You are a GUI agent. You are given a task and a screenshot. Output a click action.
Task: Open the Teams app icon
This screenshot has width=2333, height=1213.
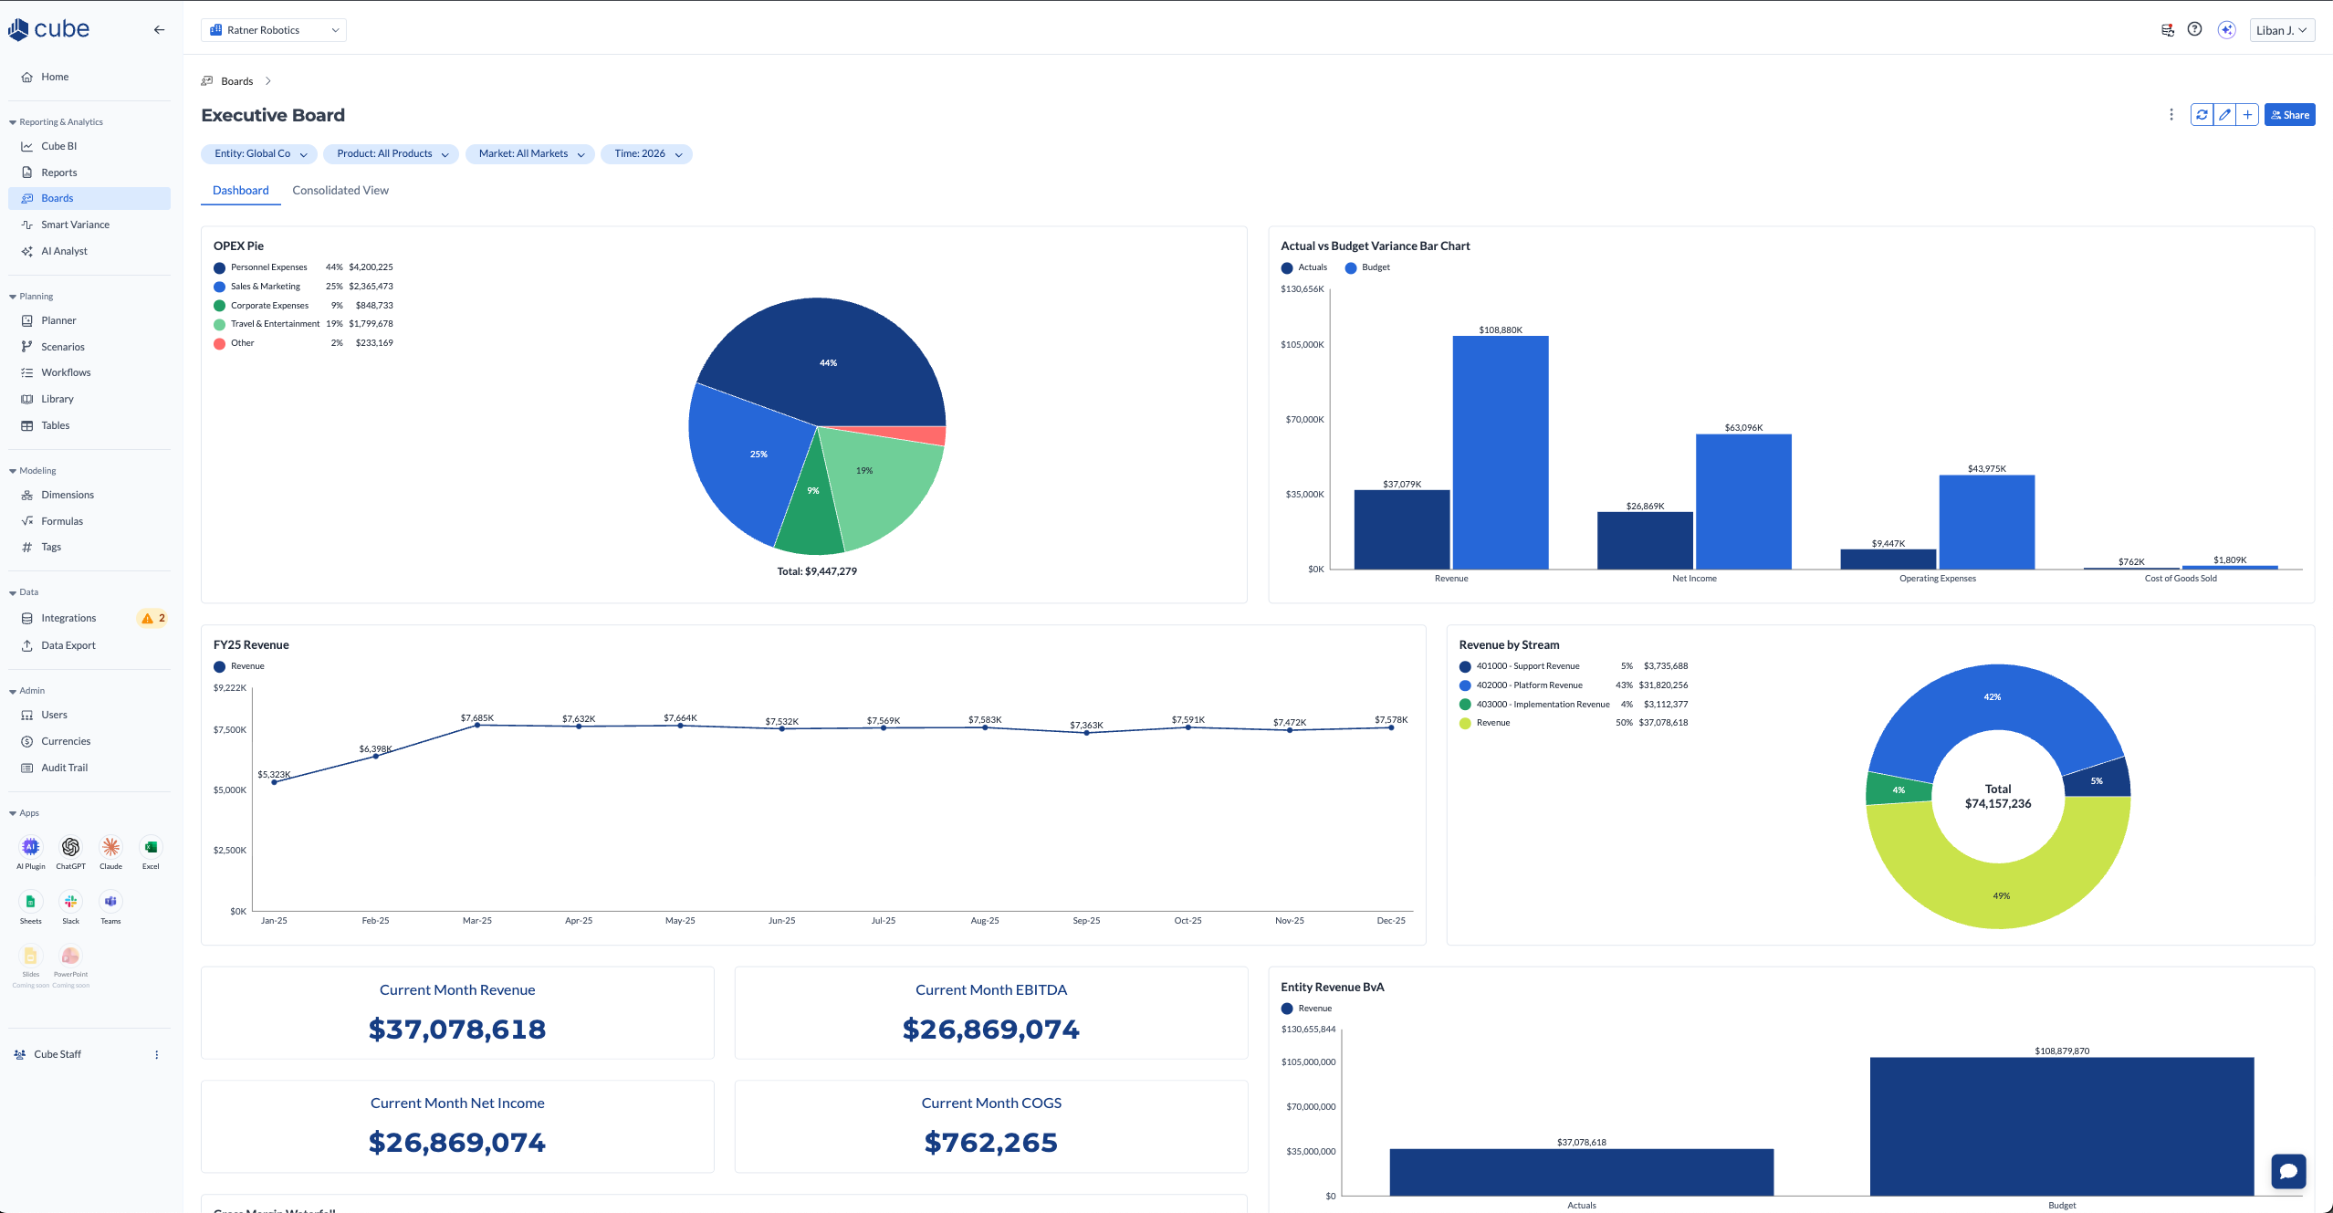point(110,901)
